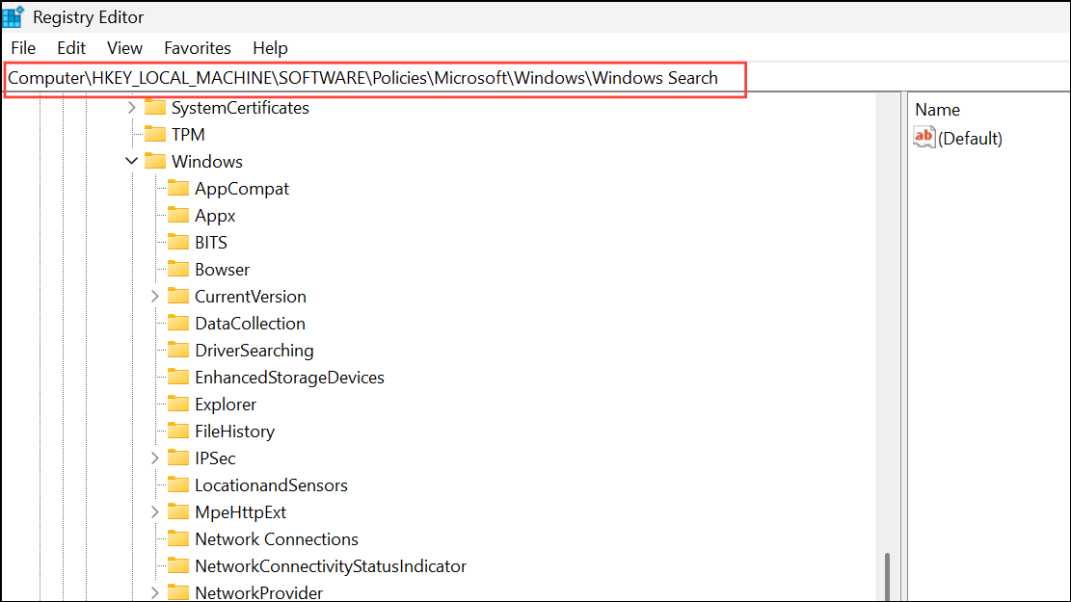Select the Network Connections key
Viewport: 1071px width, 602px height.
click(276, 539)
